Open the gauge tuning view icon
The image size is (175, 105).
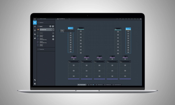35,30
